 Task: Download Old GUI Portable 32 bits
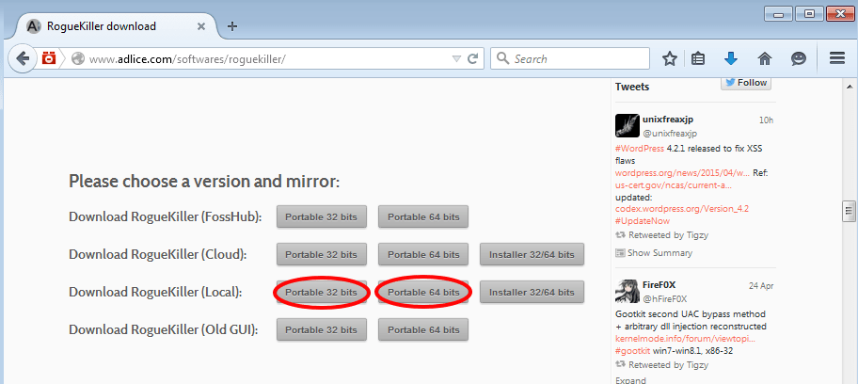[x=321, y=330]
